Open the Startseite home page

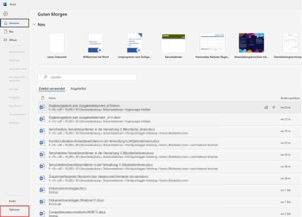pyautogui.click(x=14, y=23)
